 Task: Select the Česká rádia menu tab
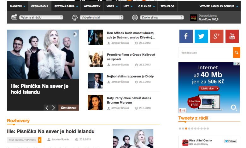(x=39, y=6)
